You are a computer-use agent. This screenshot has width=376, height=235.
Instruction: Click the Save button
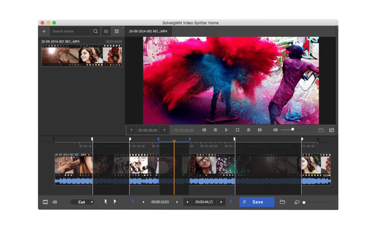[x=257, y=202]
